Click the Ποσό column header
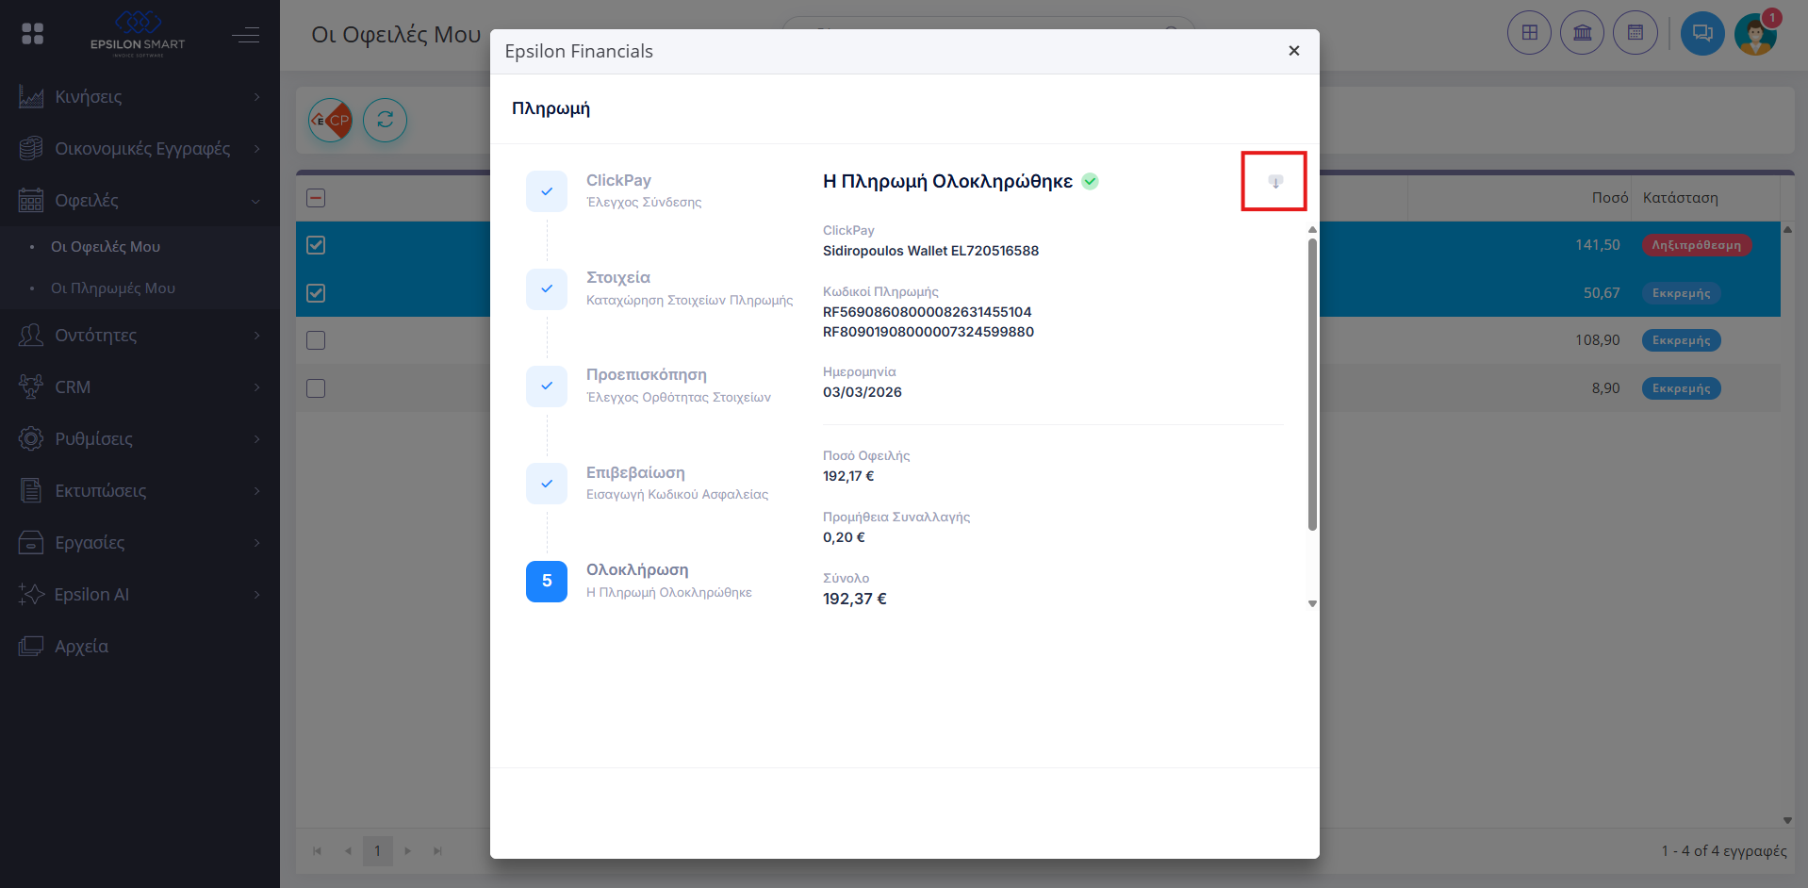The height and width of the screenshot is (888, 1808). pos(1610,198)
